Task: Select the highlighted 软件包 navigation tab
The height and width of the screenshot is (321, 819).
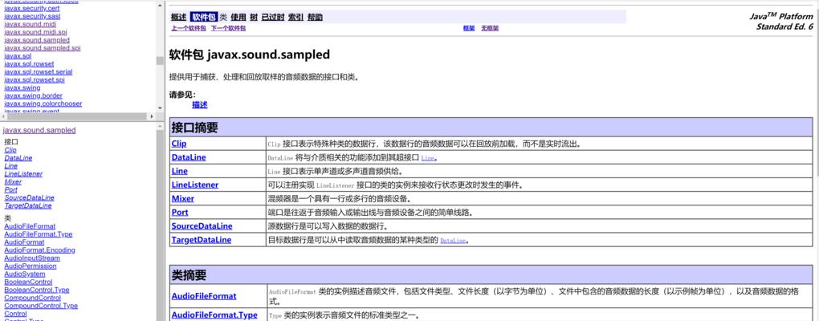Action: (x=204, y=17)
